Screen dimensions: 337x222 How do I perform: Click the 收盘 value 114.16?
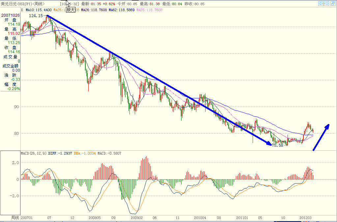(14, 52)
